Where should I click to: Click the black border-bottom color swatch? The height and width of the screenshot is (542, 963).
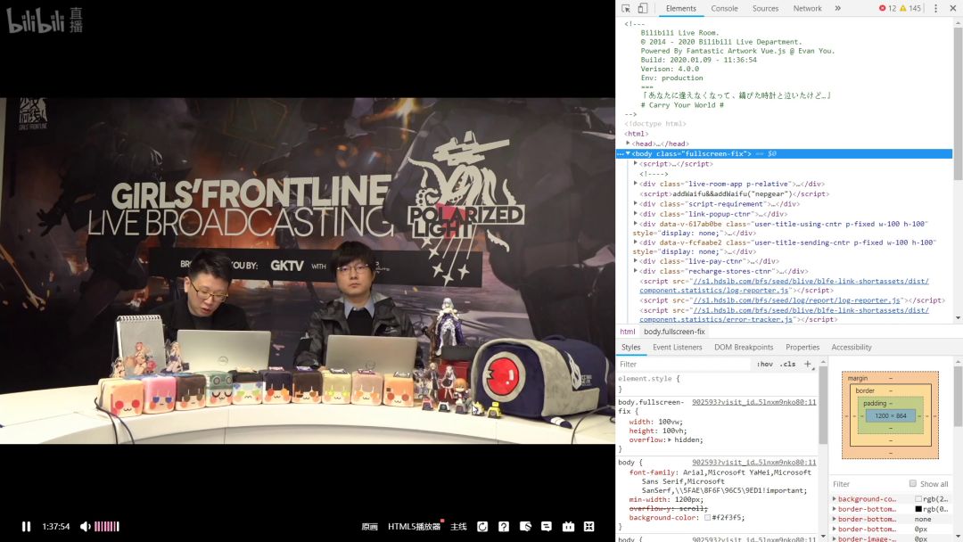(918, 509)
